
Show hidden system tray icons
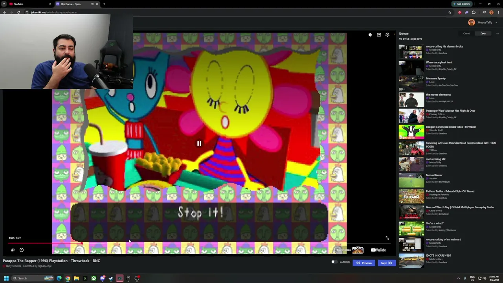click(458, 278)
